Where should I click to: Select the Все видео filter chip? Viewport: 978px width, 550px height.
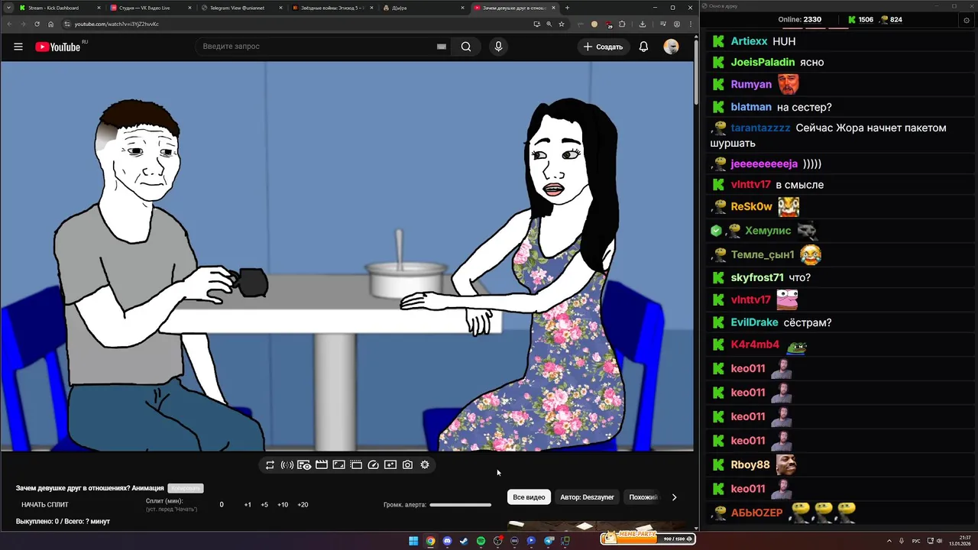(529, 497)
